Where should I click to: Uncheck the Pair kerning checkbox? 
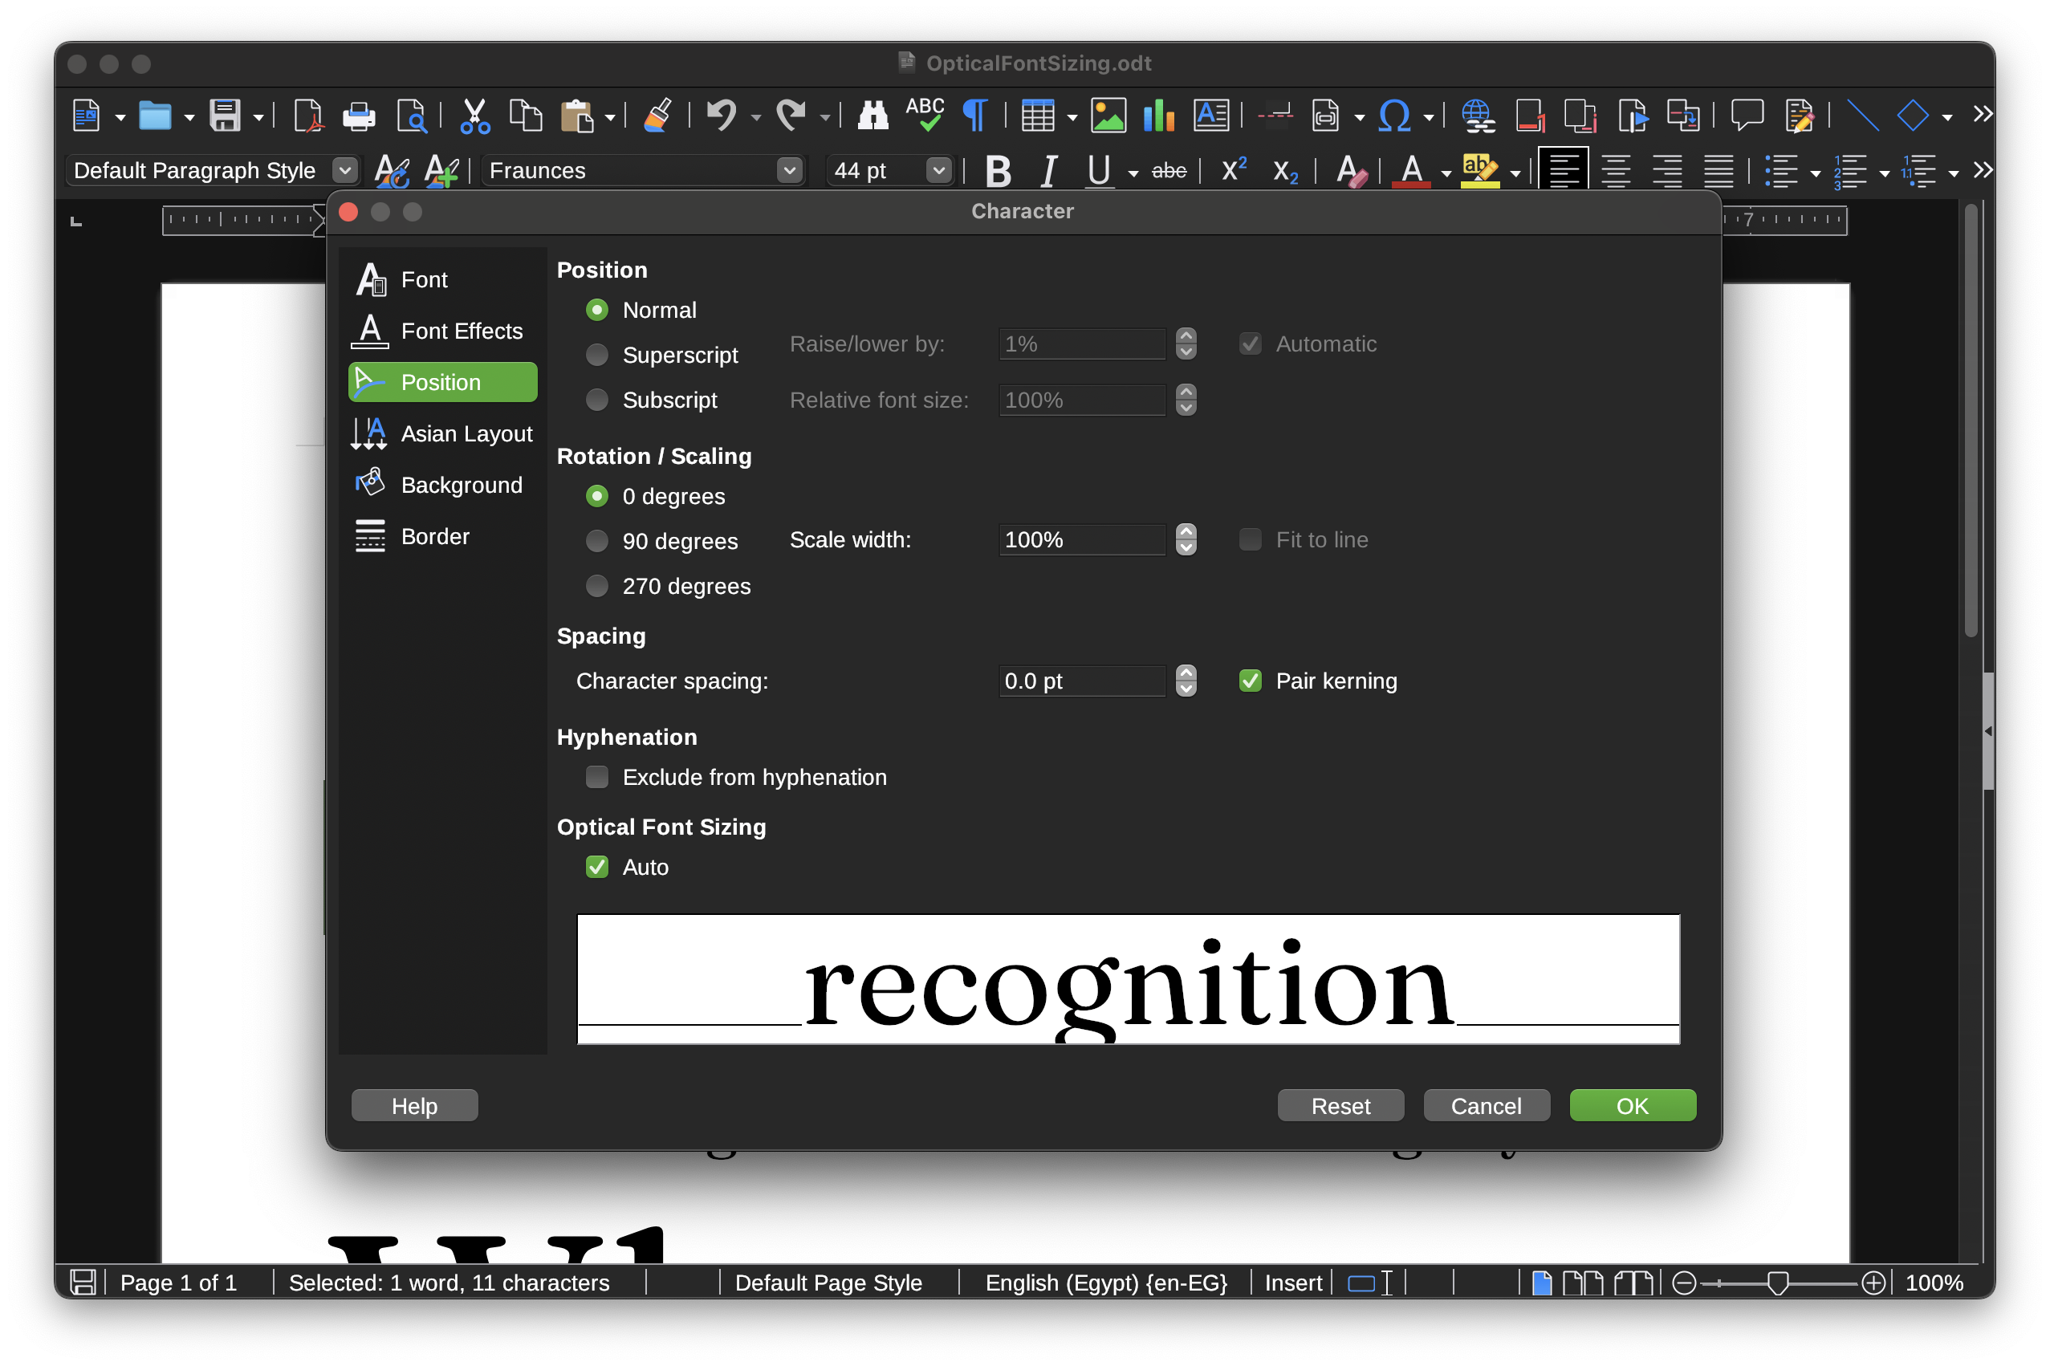(1251, 681)
